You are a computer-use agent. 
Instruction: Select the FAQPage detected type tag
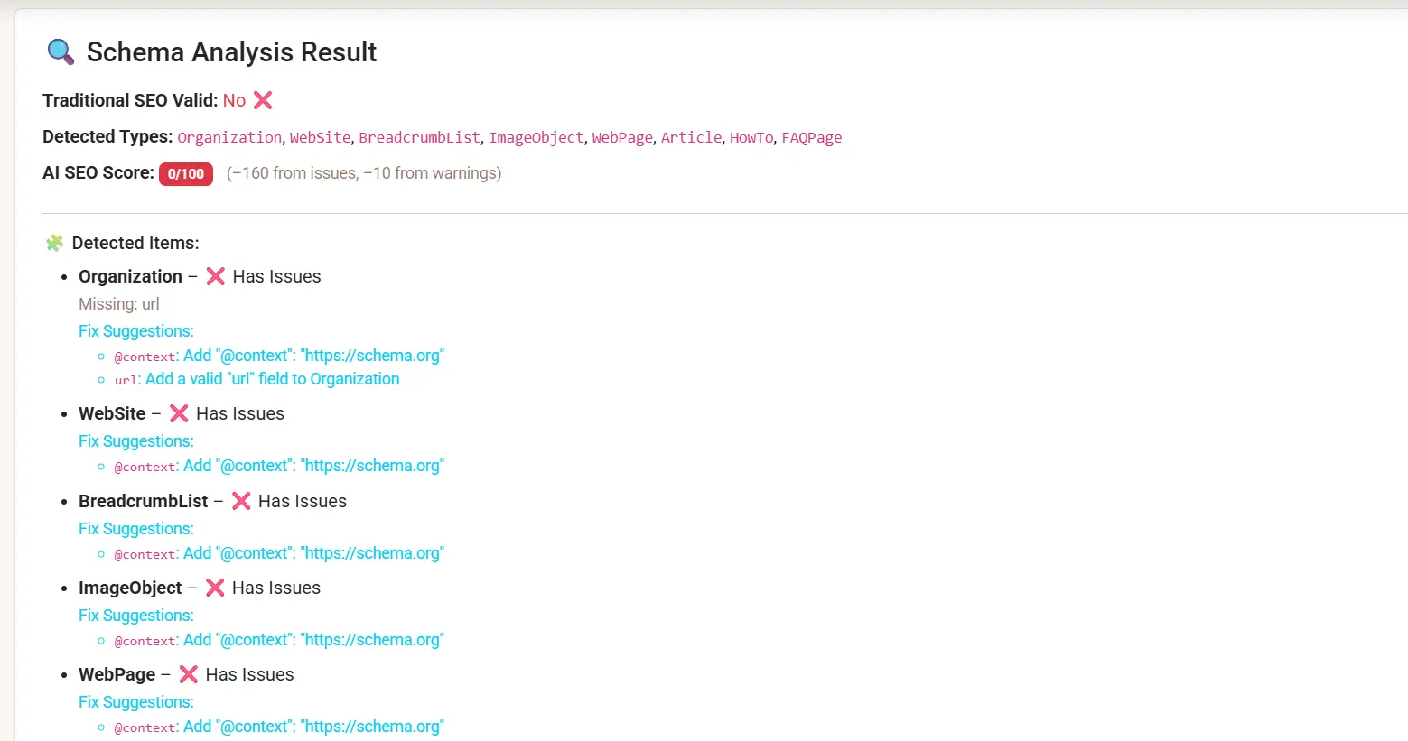[x=812, y=137]
